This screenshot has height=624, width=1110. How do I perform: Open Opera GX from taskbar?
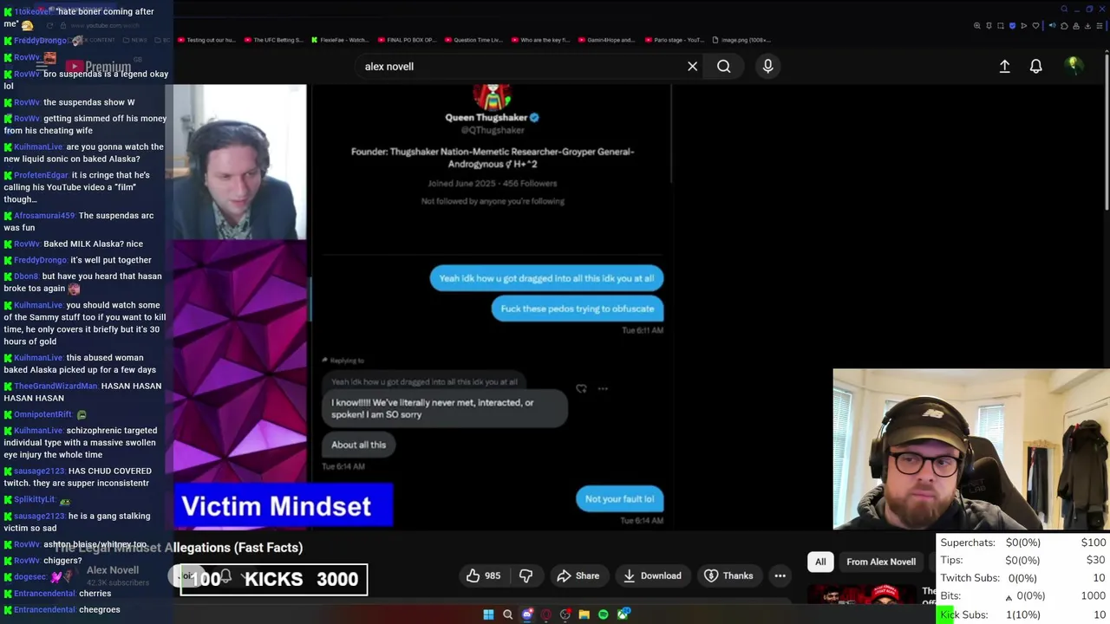coord(546,614)
